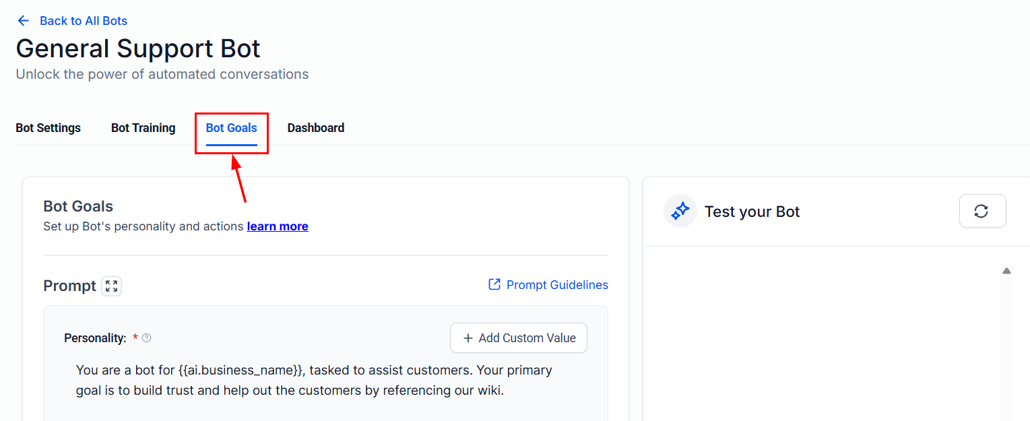Viewport: 1030px width, 421px height.
Task: Click the back arrow icon
Action: coord(24,21)
